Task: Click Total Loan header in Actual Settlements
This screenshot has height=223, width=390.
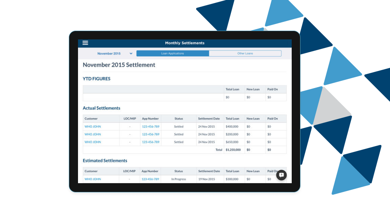Action: pos(232,119)
